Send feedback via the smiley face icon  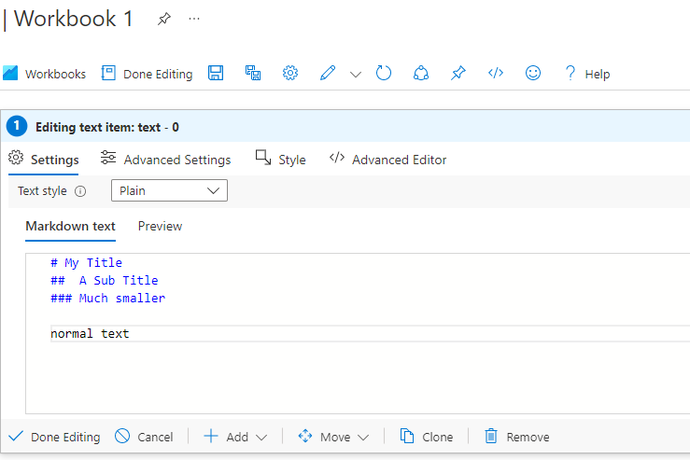click(533, 73)
